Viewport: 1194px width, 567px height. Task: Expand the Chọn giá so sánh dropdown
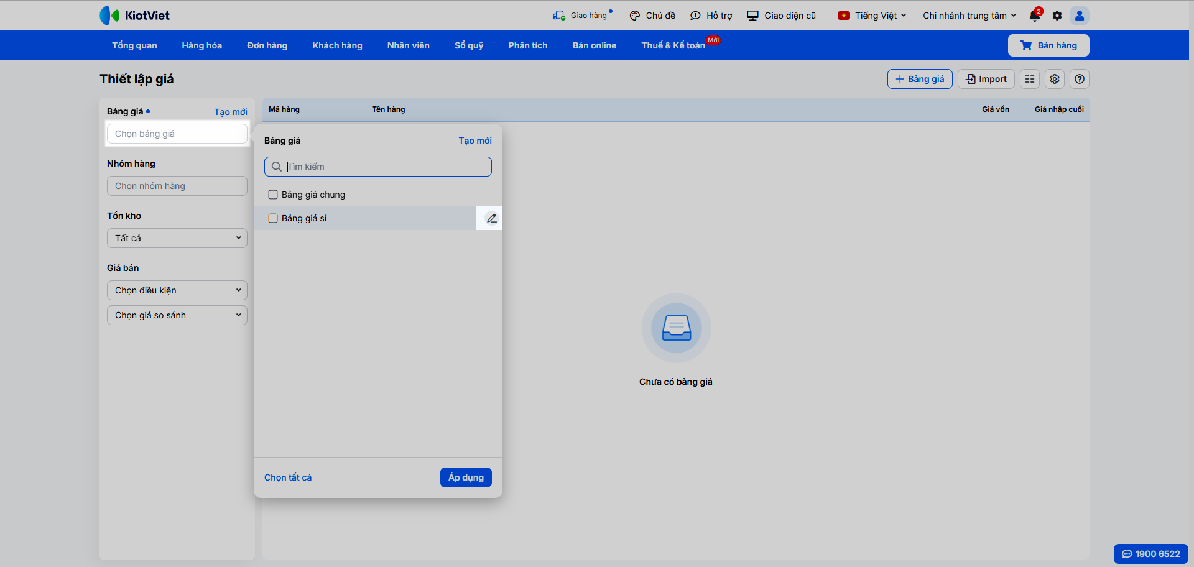(x=177, y=315)
